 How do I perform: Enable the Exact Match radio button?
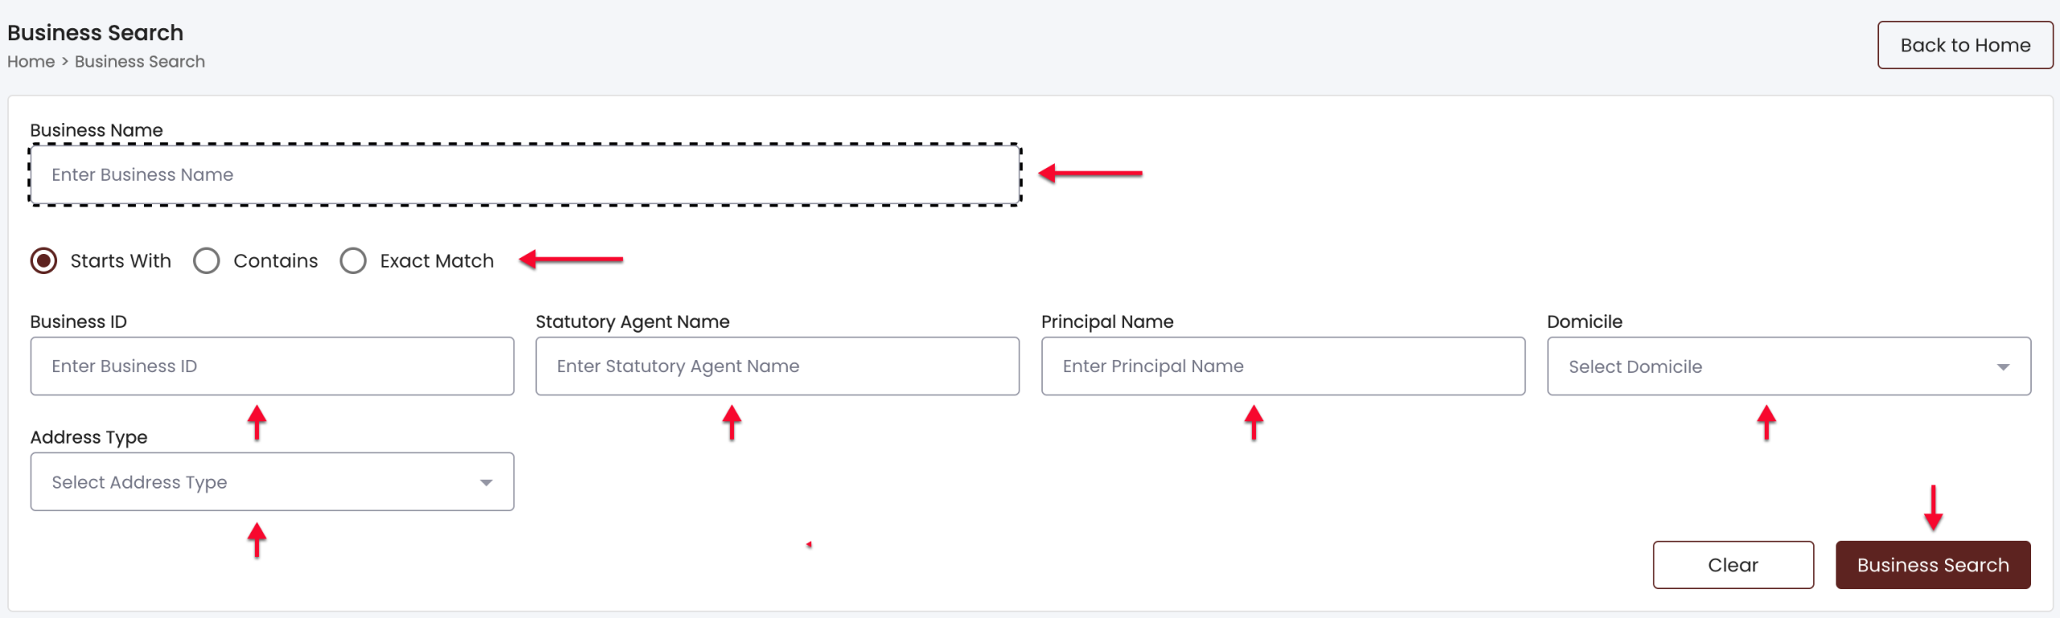353,261
